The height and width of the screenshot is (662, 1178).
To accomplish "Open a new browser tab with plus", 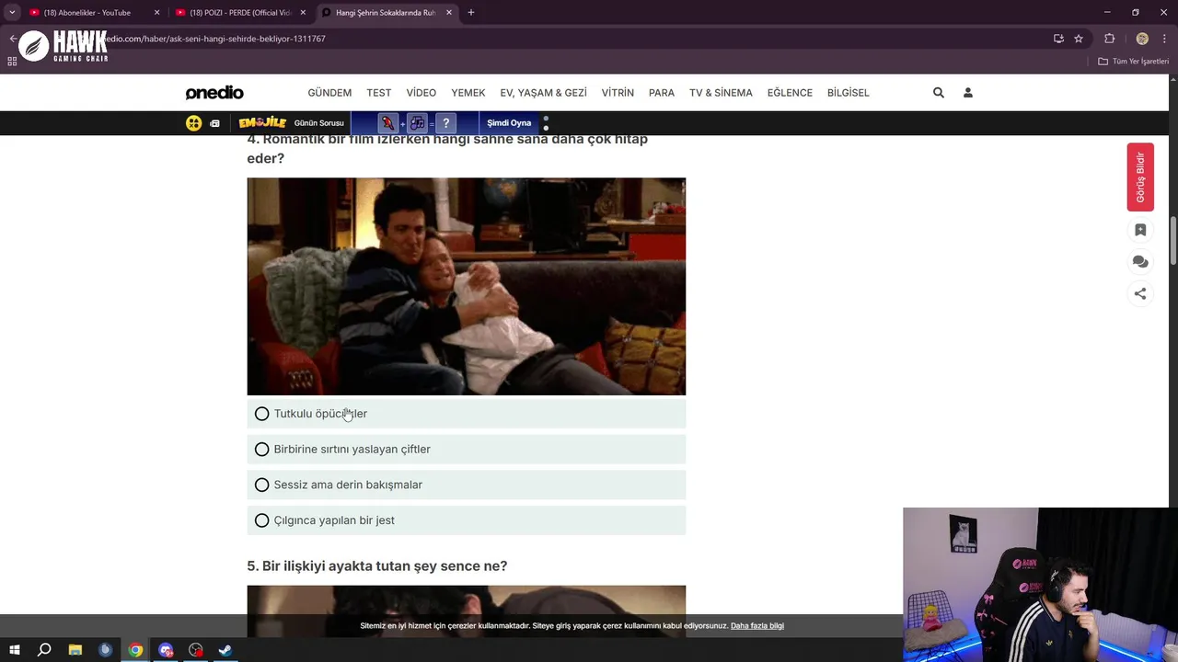I will pyautogui.click(x=471, y=13).
